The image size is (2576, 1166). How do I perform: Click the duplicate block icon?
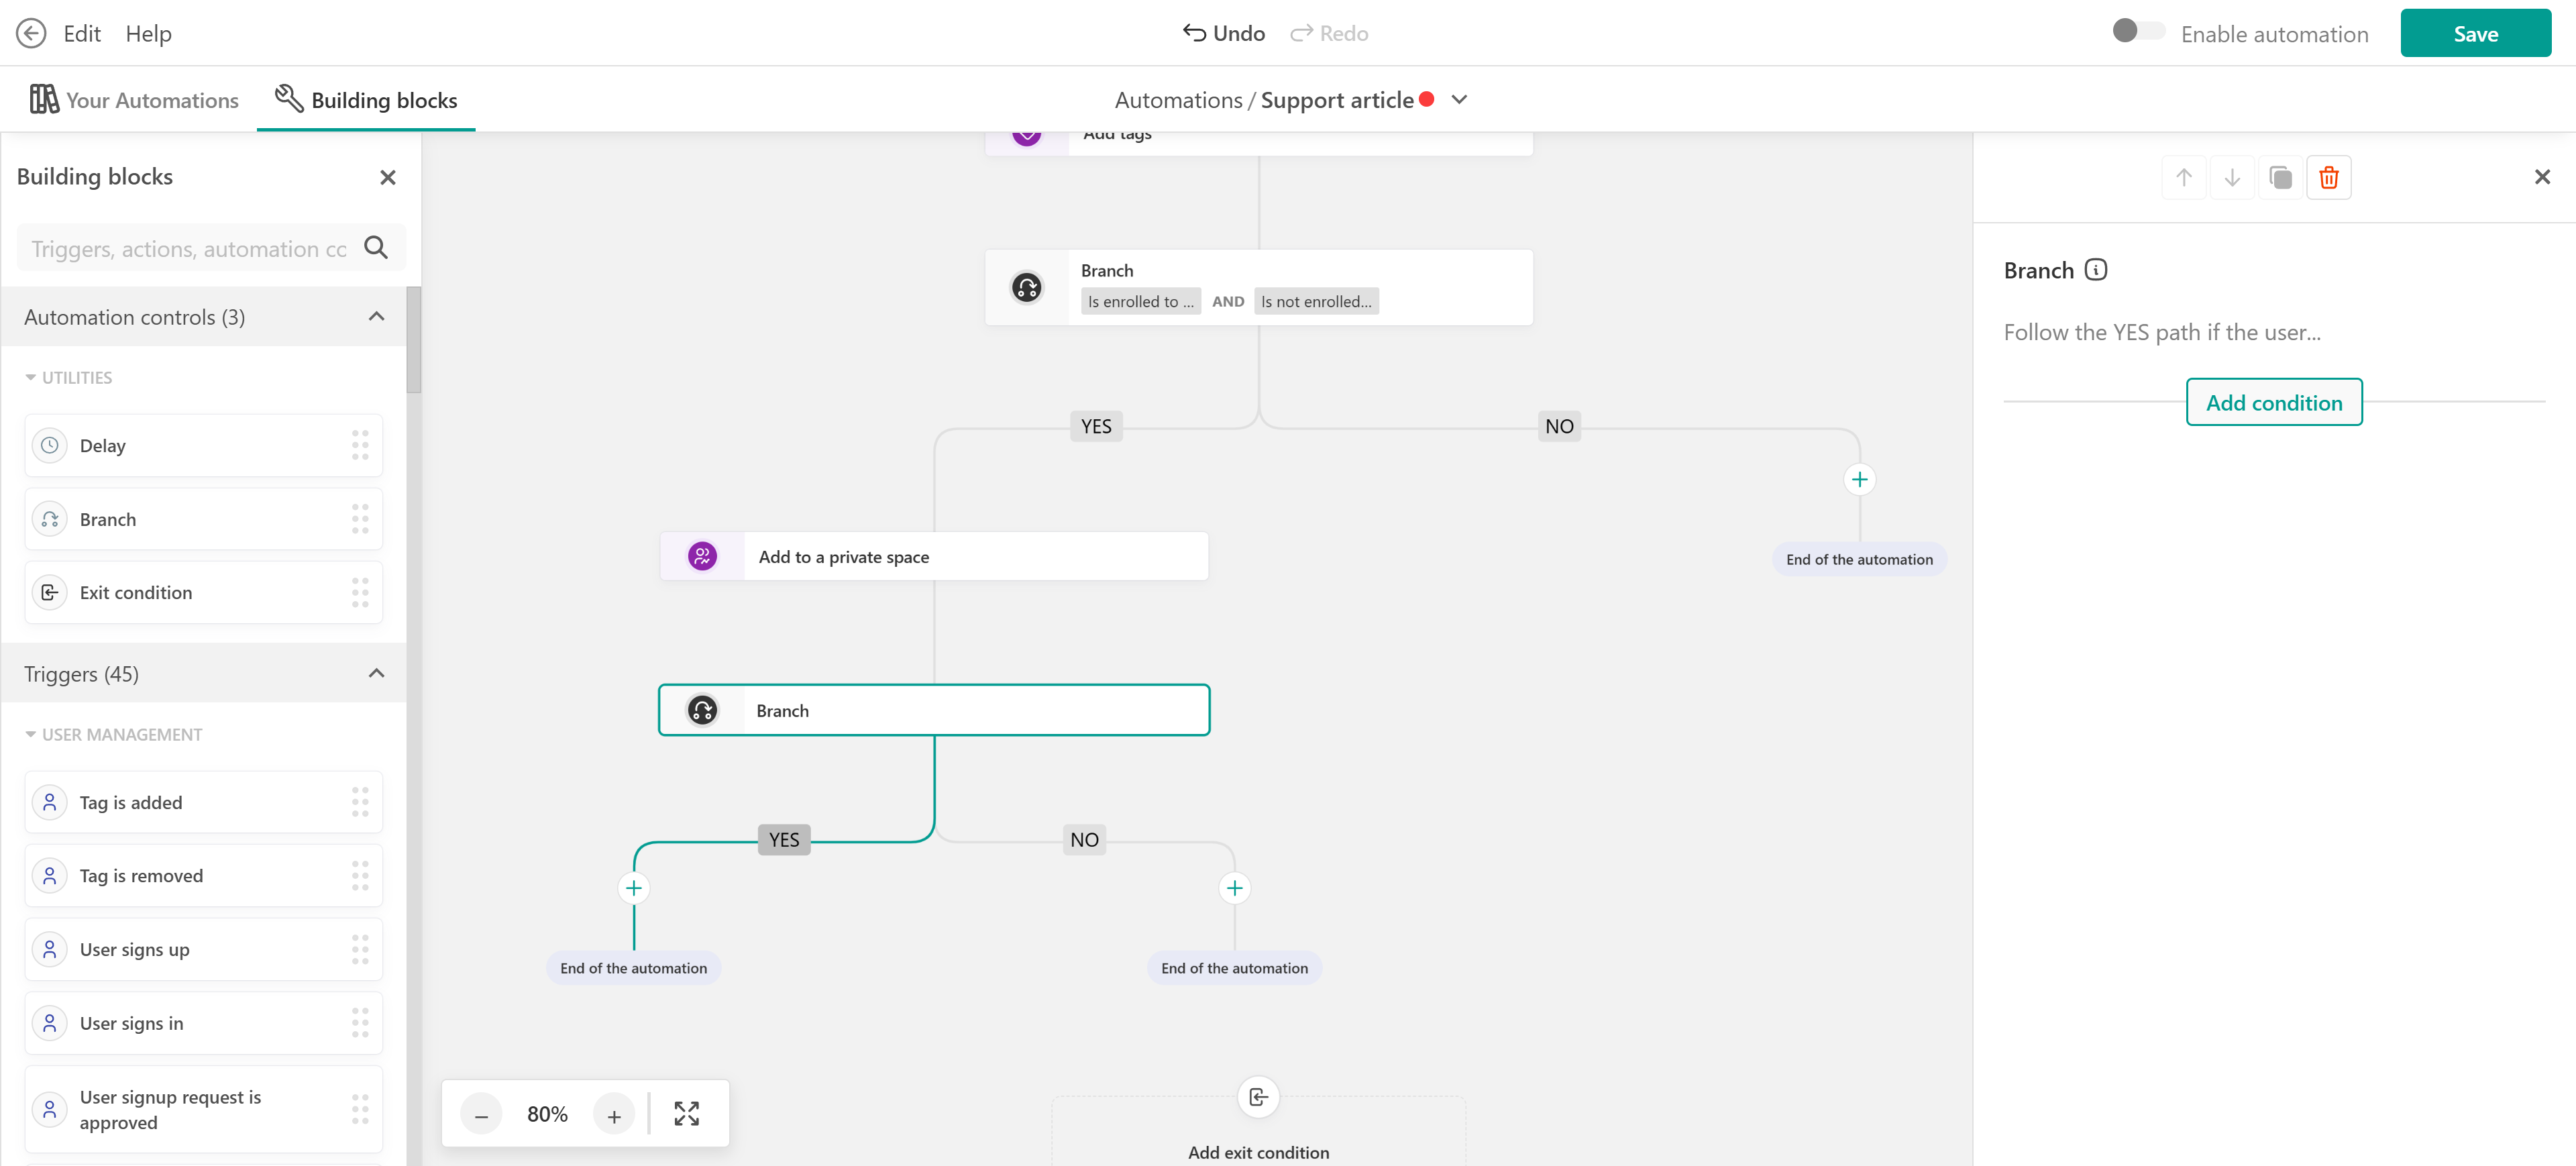pos(2280,178)
